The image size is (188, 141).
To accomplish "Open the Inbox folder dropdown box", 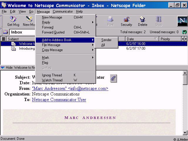I will 22,32.
